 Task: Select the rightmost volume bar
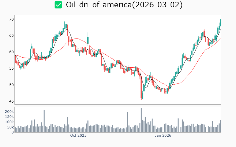(220, 126)
